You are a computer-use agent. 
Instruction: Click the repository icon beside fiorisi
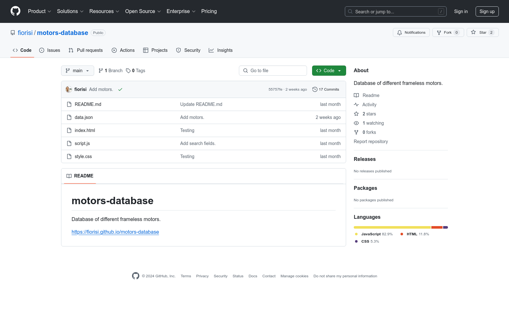coord(13,33)
